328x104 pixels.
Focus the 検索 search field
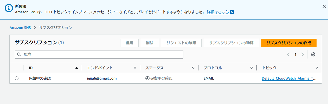click(99, 54)
